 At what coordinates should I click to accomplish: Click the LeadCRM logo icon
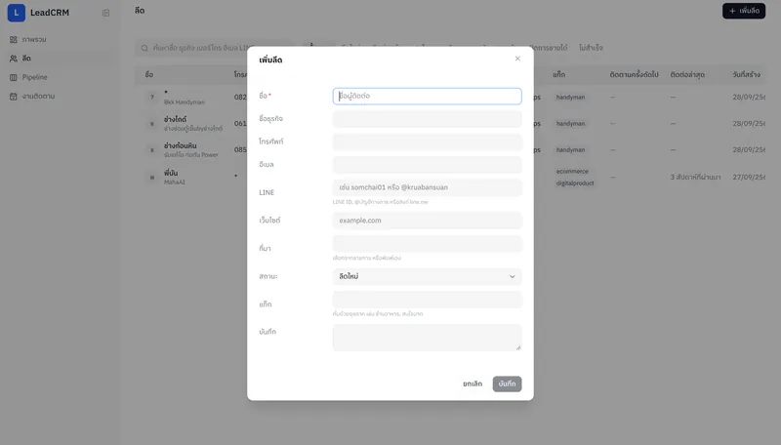(x=17, y=13)
